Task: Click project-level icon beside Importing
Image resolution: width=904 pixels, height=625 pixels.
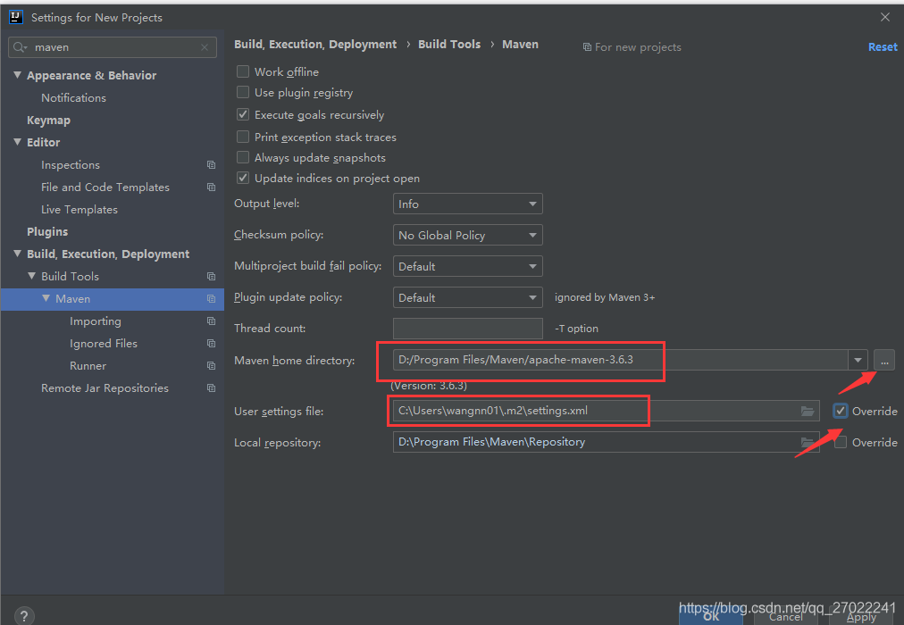Action: 211,321
